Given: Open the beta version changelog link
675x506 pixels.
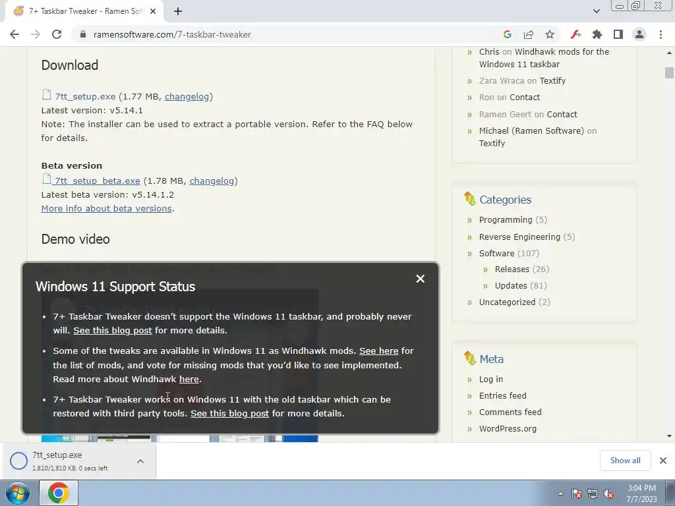Looking at the screenshot, I should click(212, 181).
